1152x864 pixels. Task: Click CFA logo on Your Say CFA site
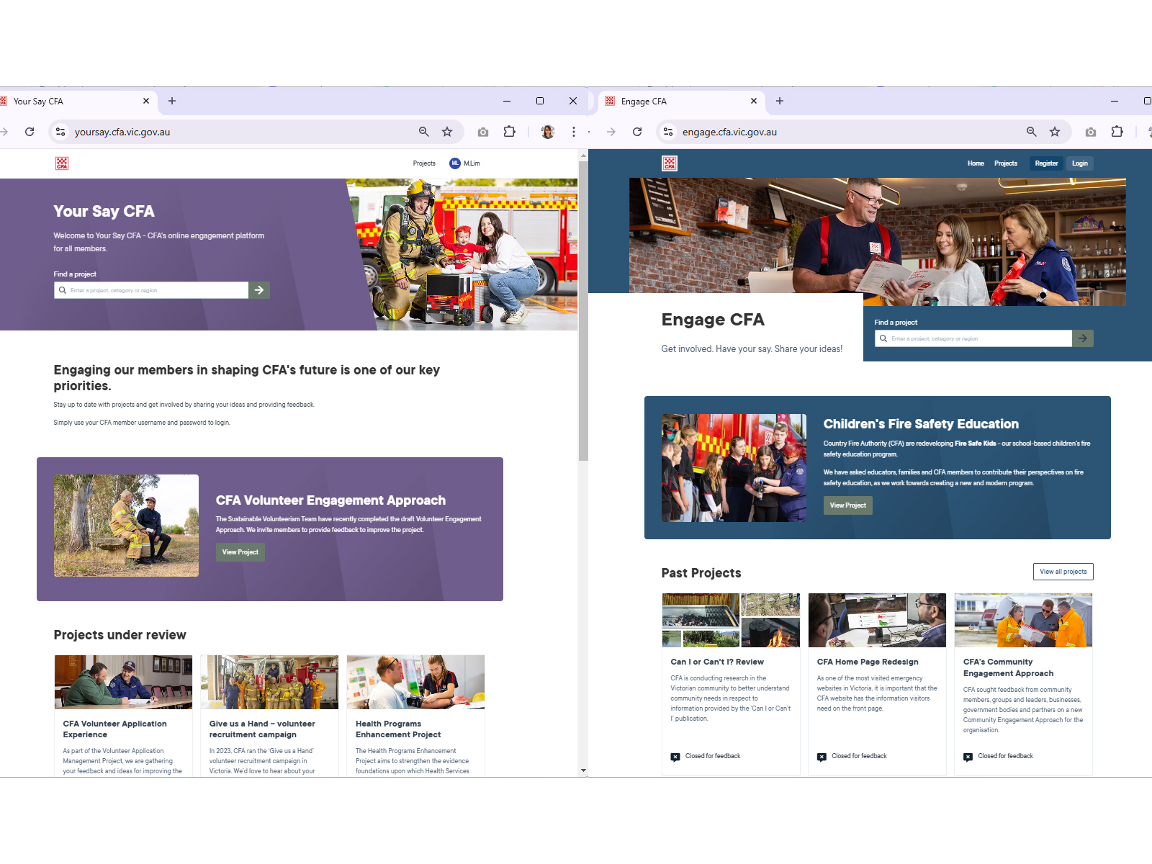point(62,163)
